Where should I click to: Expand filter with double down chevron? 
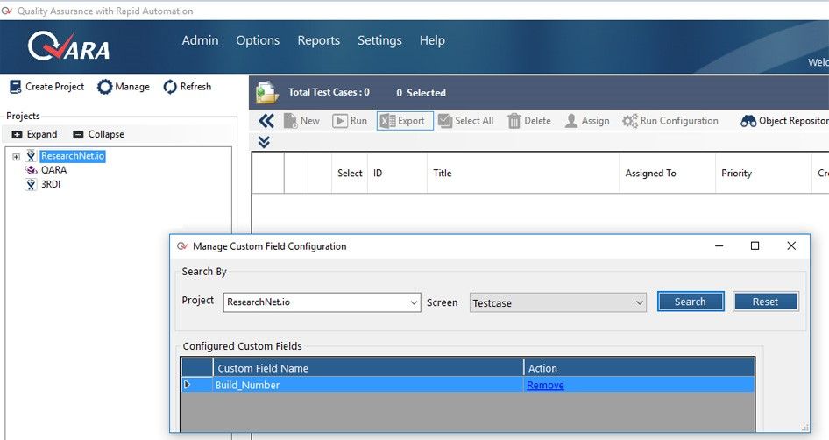pos(264,142)
